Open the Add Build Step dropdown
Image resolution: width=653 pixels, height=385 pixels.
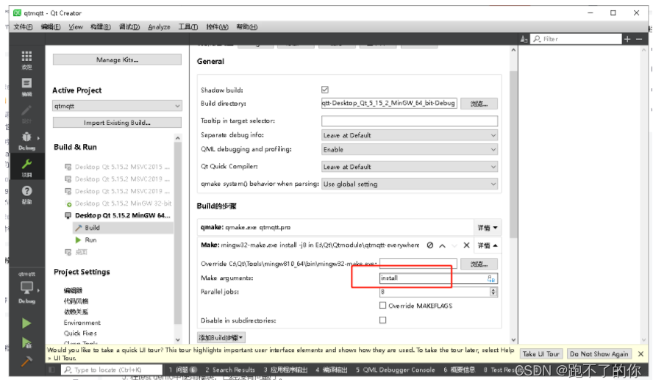pyautogui.click(x=221, y=337)
